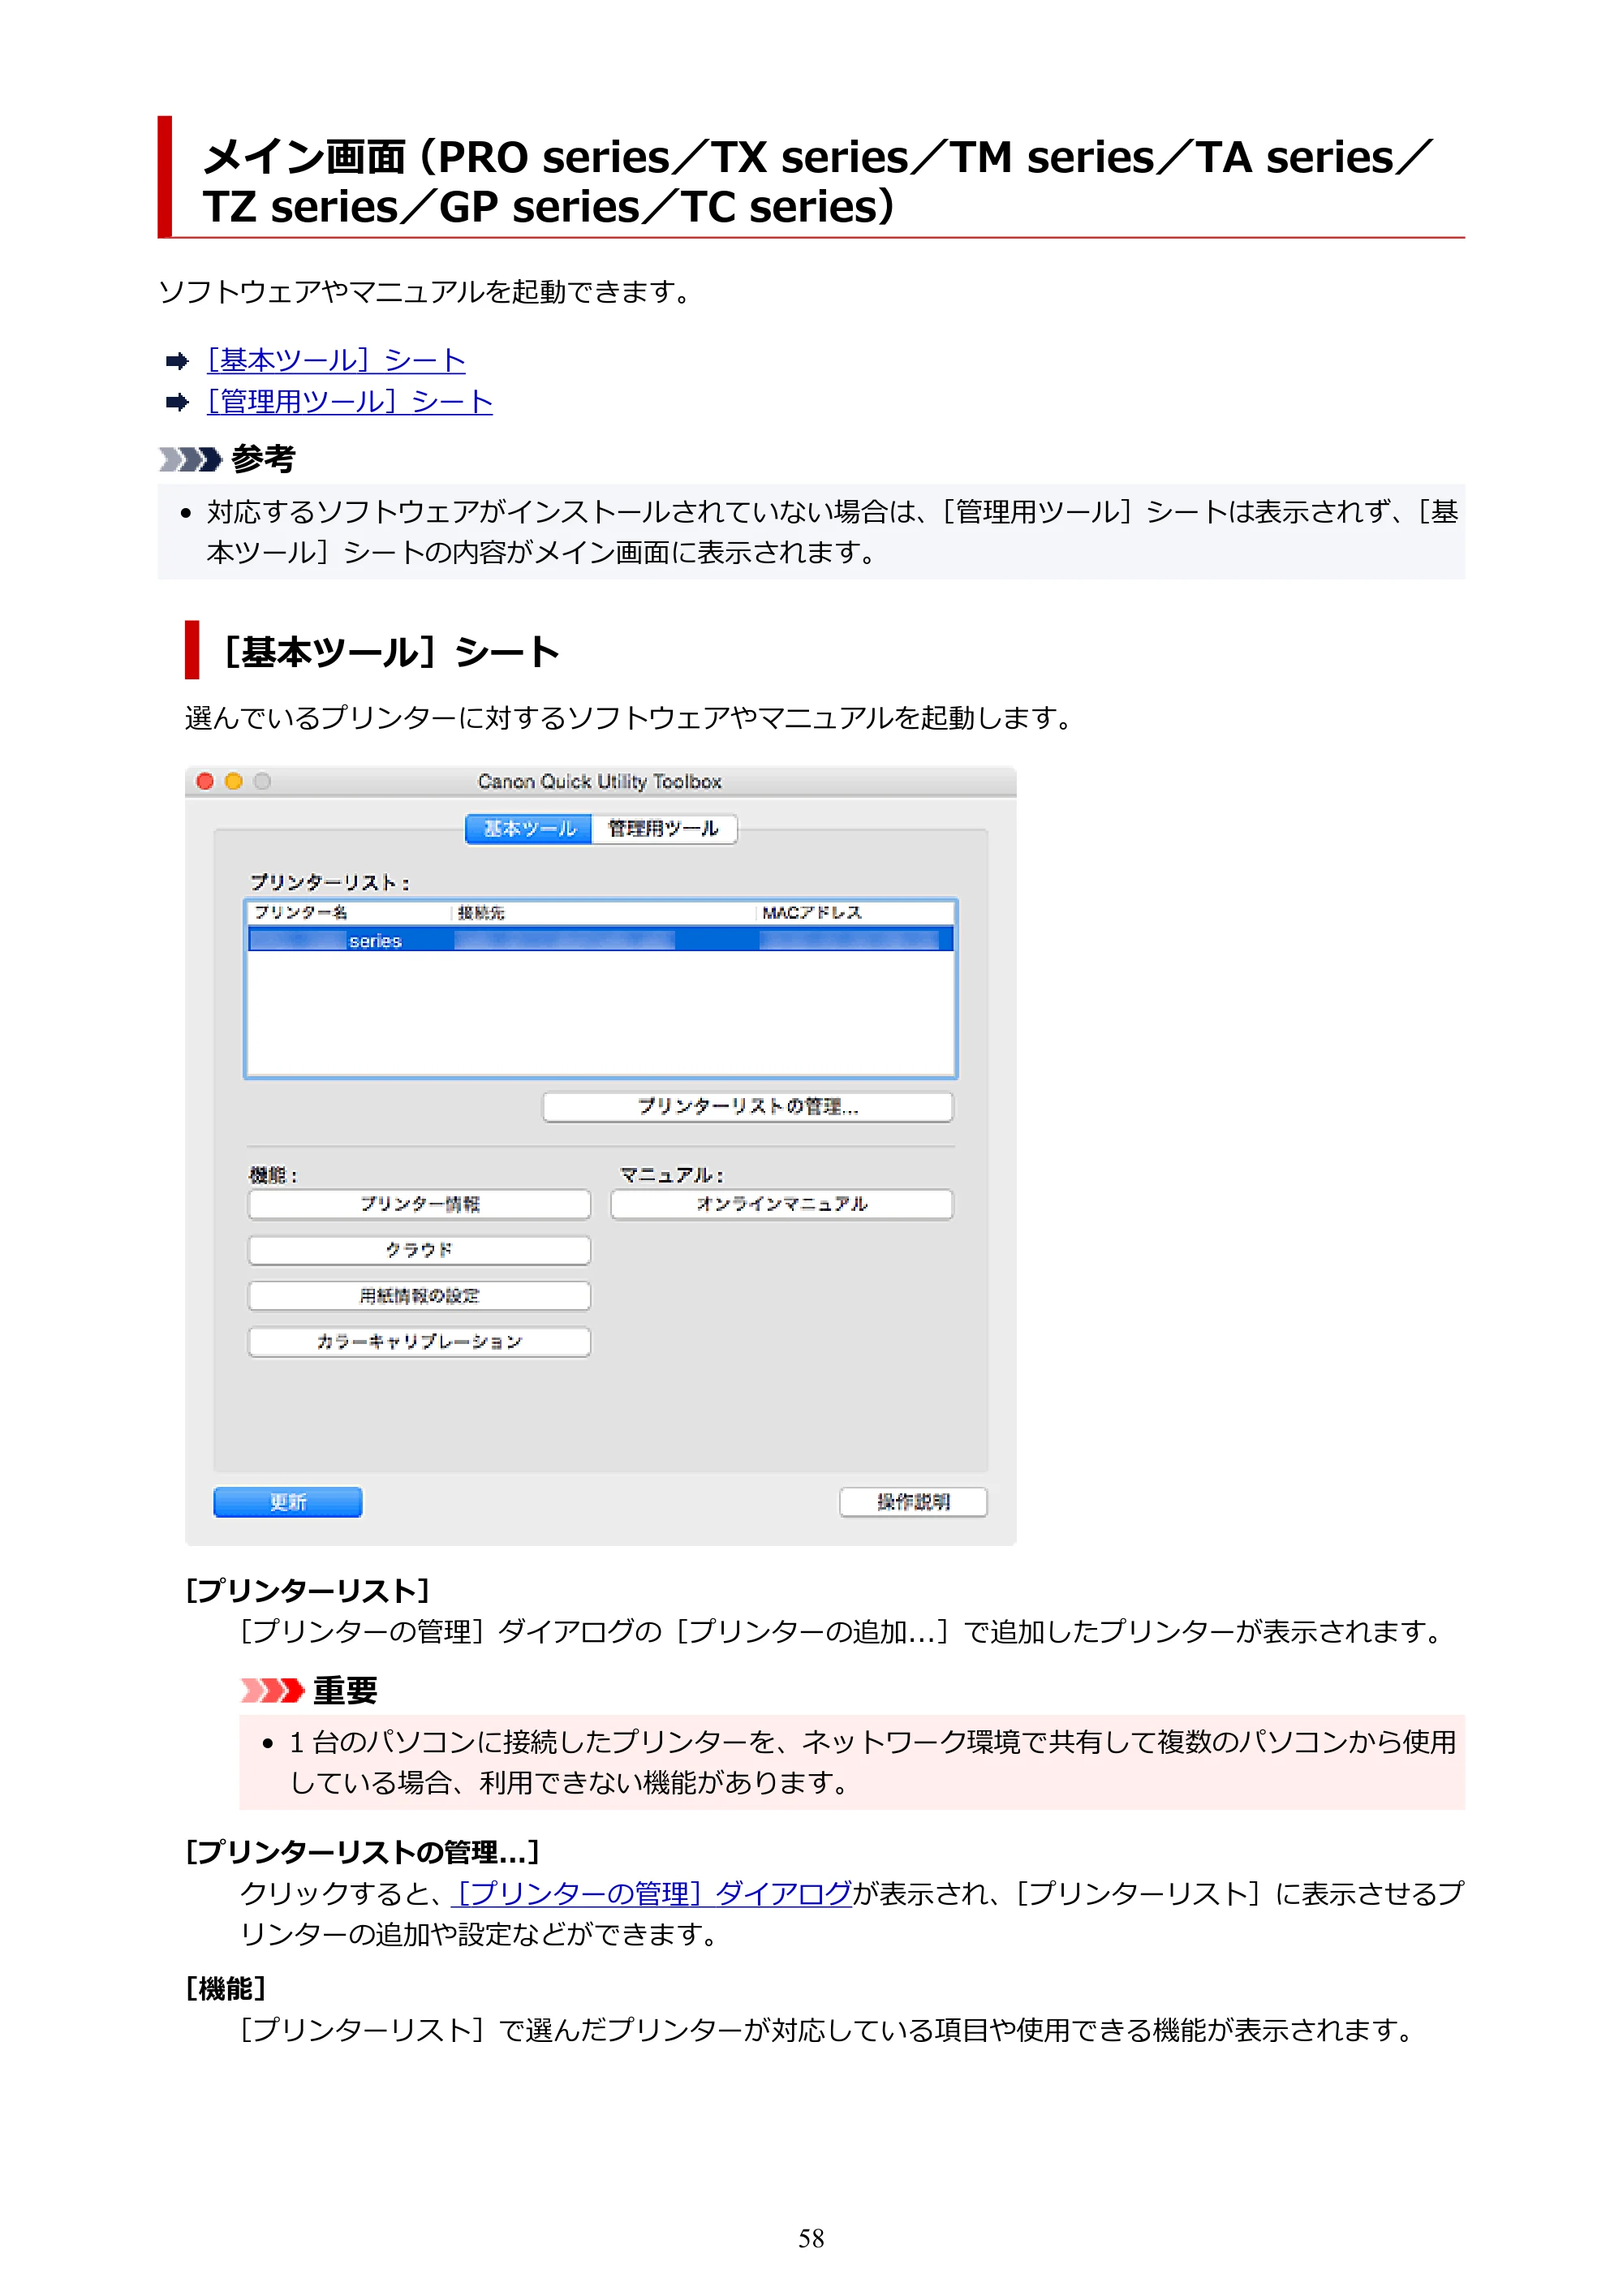Select the series printer row
Image resolution: width=1623 pixels, height=2296 pixels.
[600, 940]
